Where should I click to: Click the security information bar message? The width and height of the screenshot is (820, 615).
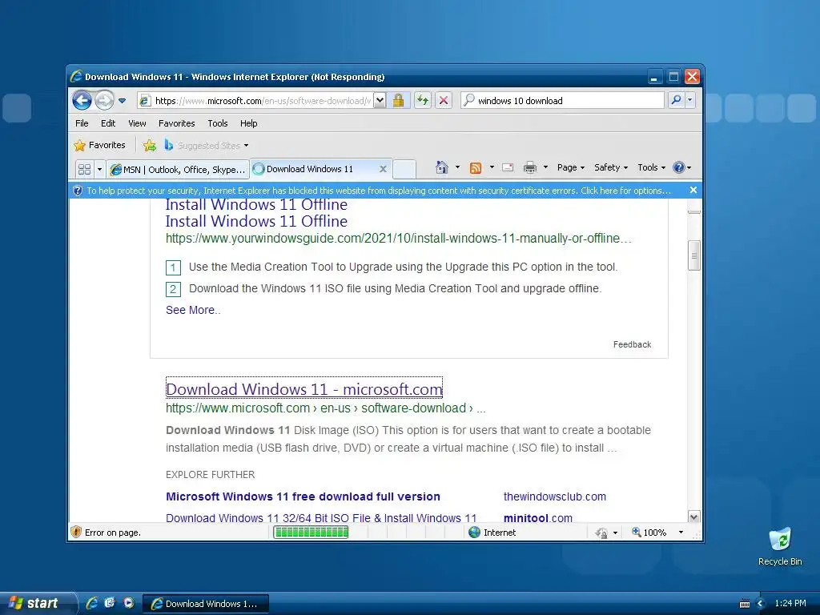pyautogui.click(x=379, y=191)
